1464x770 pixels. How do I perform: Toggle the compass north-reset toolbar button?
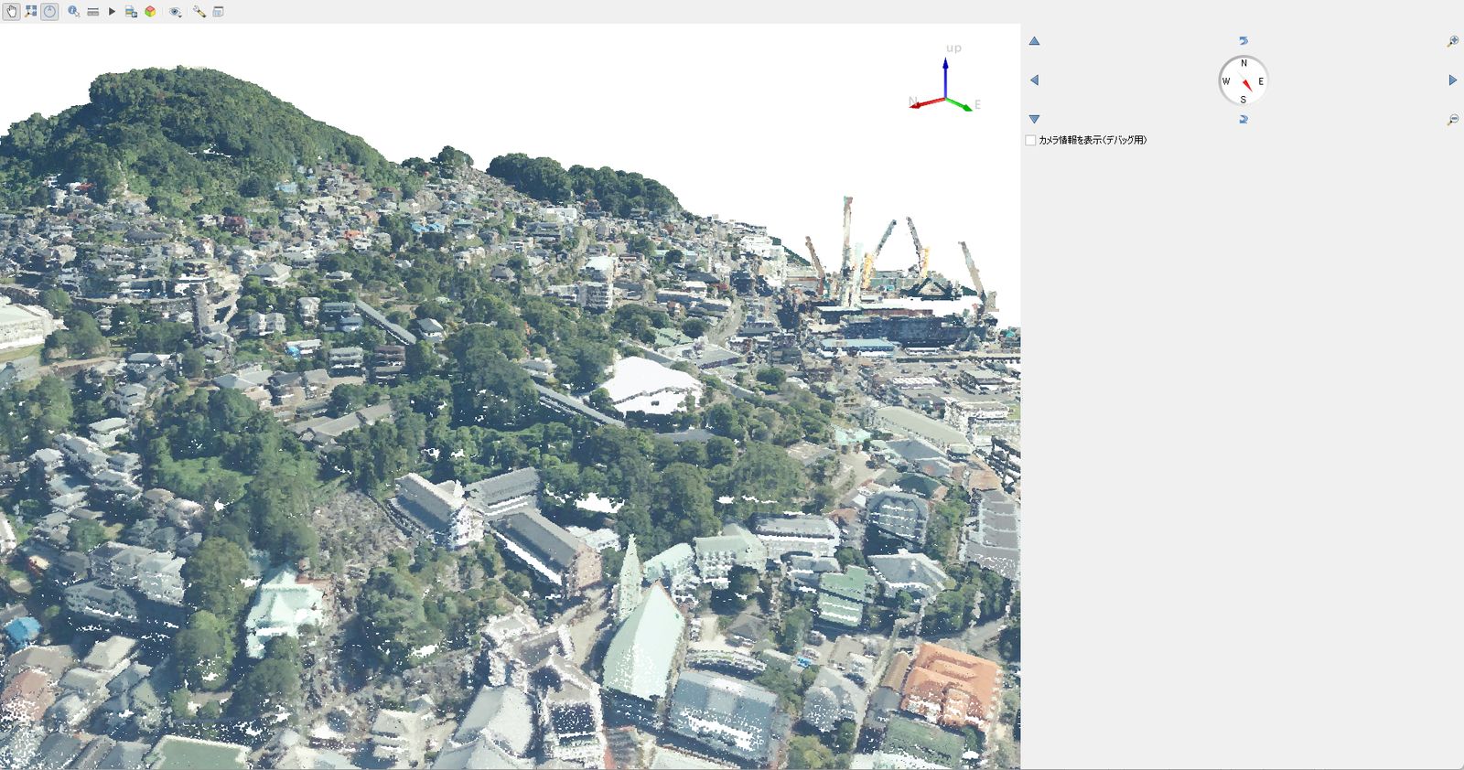point(49,12)
